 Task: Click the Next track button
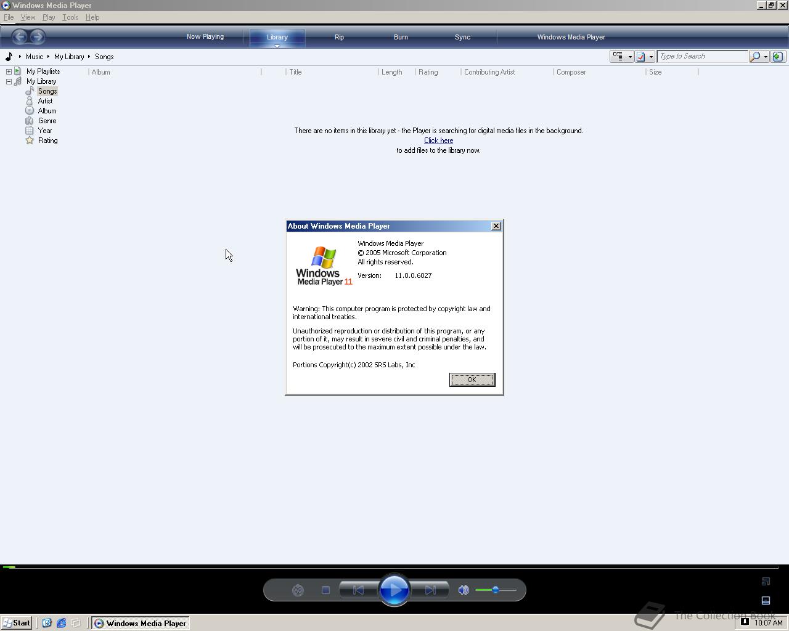[430, 590]
